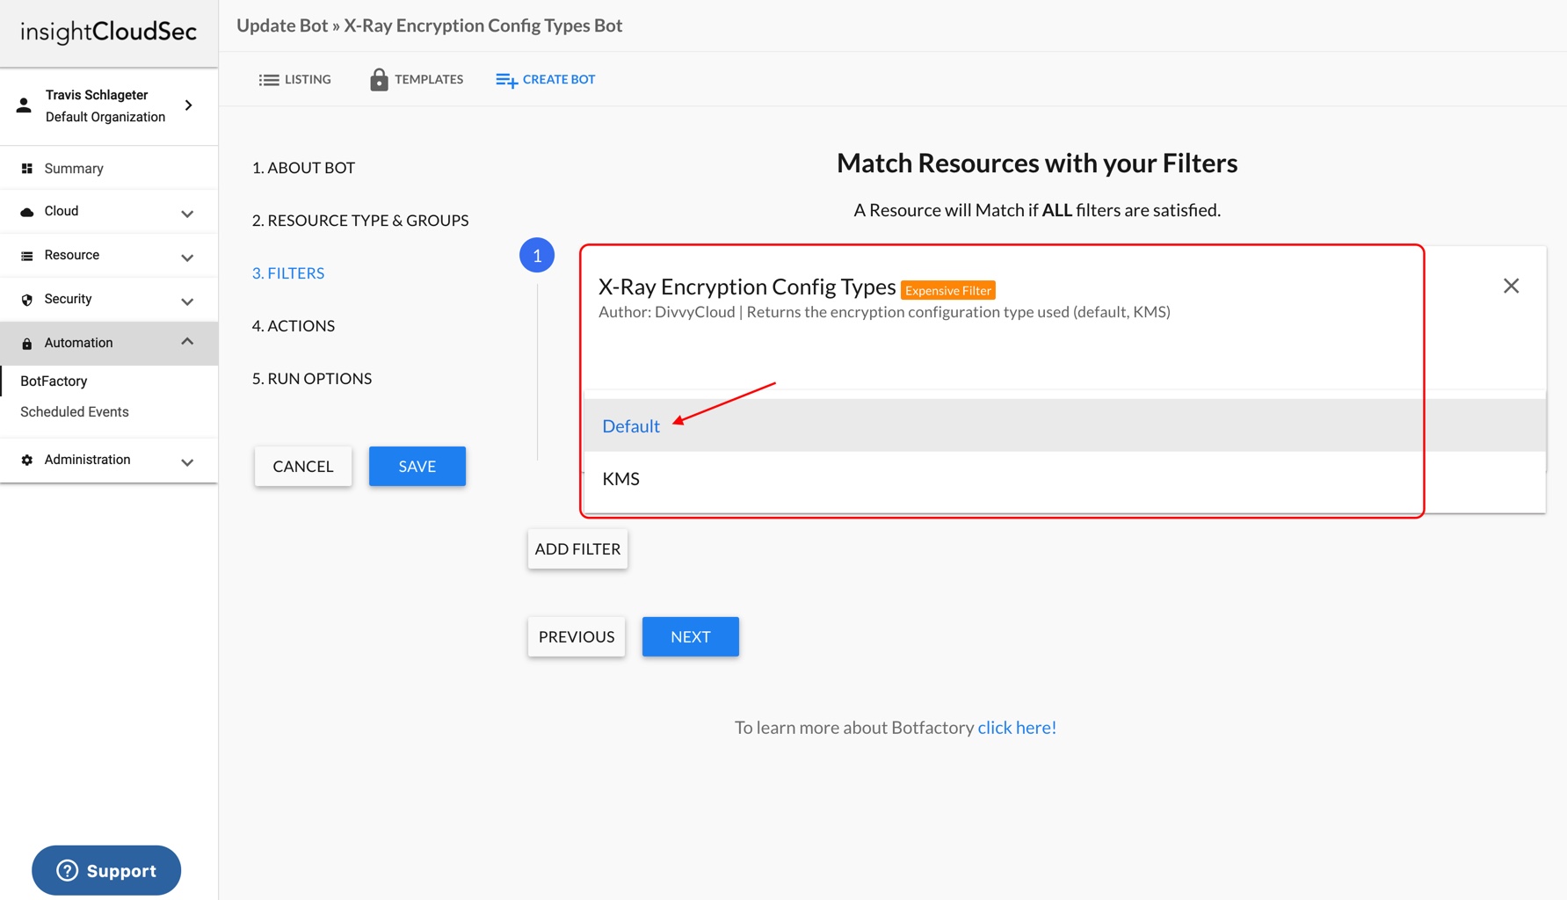Screen dimensions: 1567x900
Task: Click the filter author description text
Action: click(884, 312)
